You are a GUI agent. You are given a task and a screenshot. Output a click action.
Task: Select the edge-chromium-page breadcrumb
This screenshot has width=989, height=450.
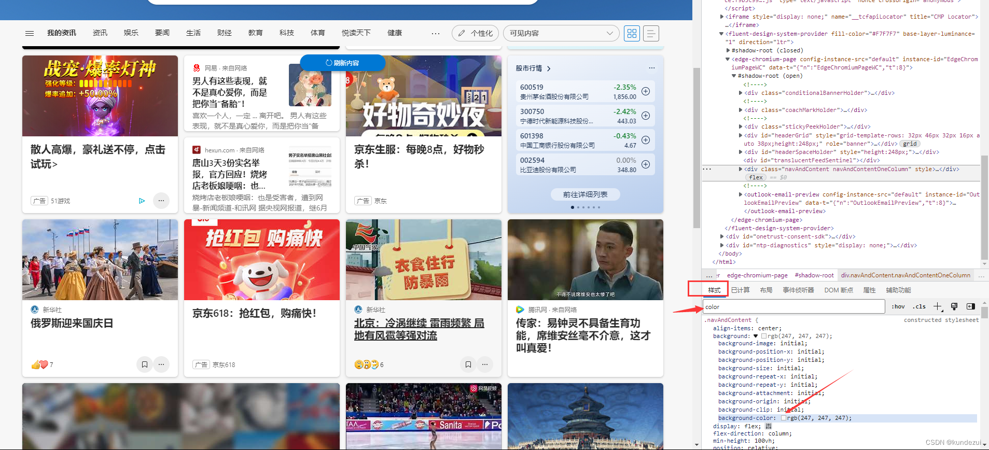point(757,275)
